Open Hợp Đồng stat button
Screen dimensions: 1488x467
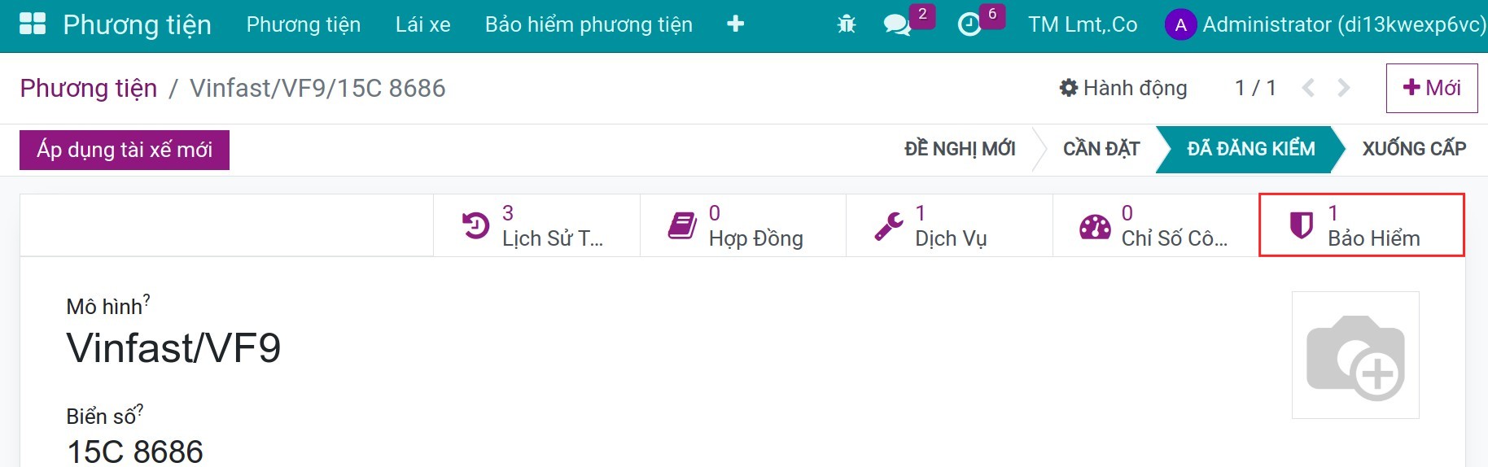point(743,225)
